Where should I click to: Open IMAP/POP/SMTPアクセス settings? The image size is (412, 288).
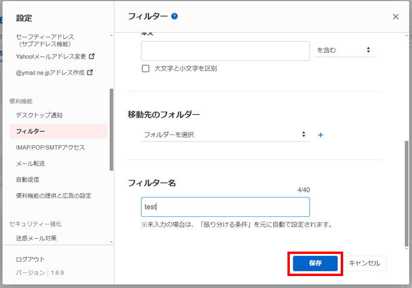click(50, 147)
